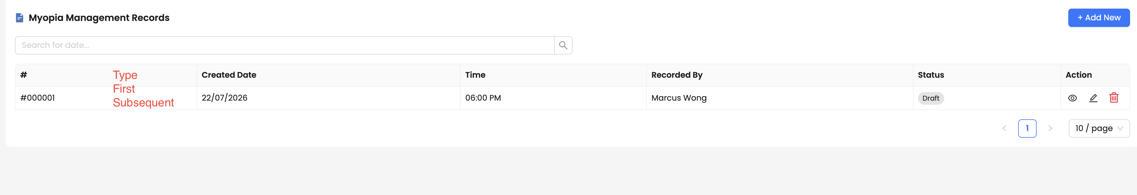The width and height of the screenshot is (1137, 195).
Task: Click the Marcus Wong cell
Action: pos(678,98)
